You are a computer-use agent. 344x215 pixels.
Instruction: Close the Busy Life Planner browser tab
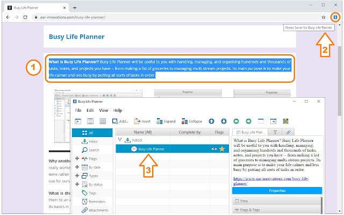pos(64,8)
